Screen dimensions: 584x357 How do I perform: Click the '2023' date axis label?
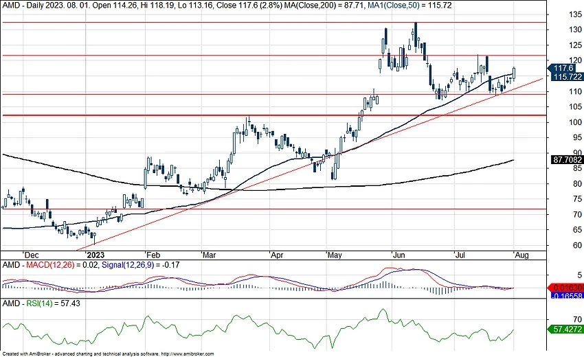coord(95,255)
